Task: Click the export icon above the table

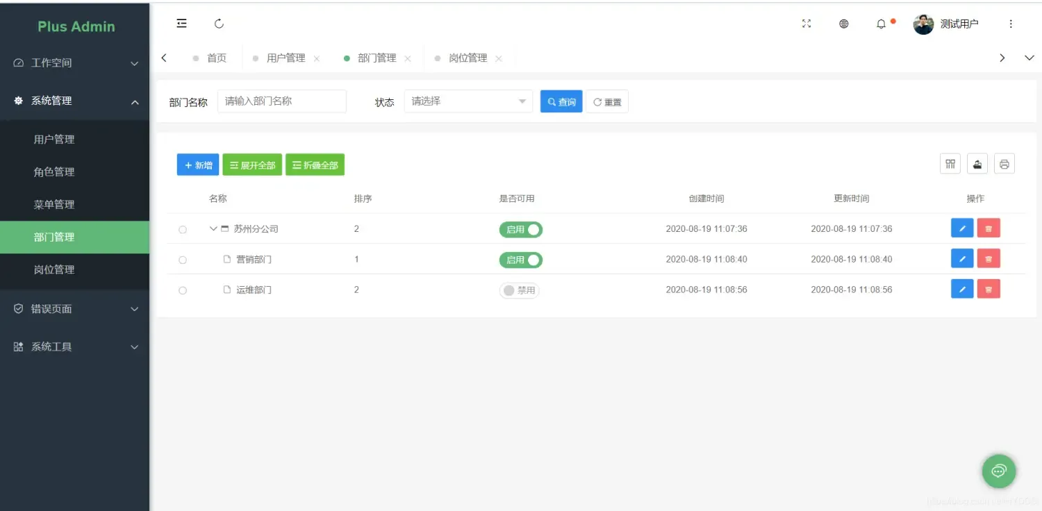Action: [977, 163]
